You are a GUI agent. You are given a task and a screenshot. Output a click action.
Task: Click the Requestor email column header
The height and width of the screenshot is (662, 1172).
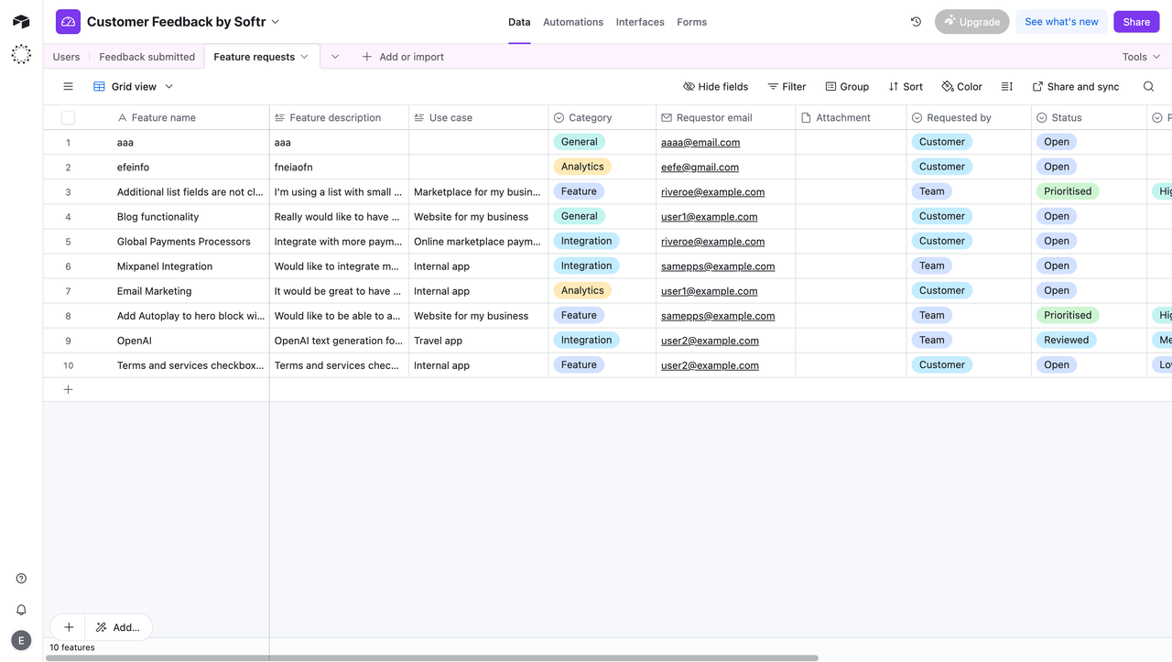click(x=725, y=118)
